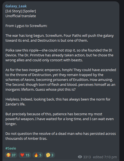Click the 3313 view count
Viewport: 124px width, 161px height.
point(87,157)
